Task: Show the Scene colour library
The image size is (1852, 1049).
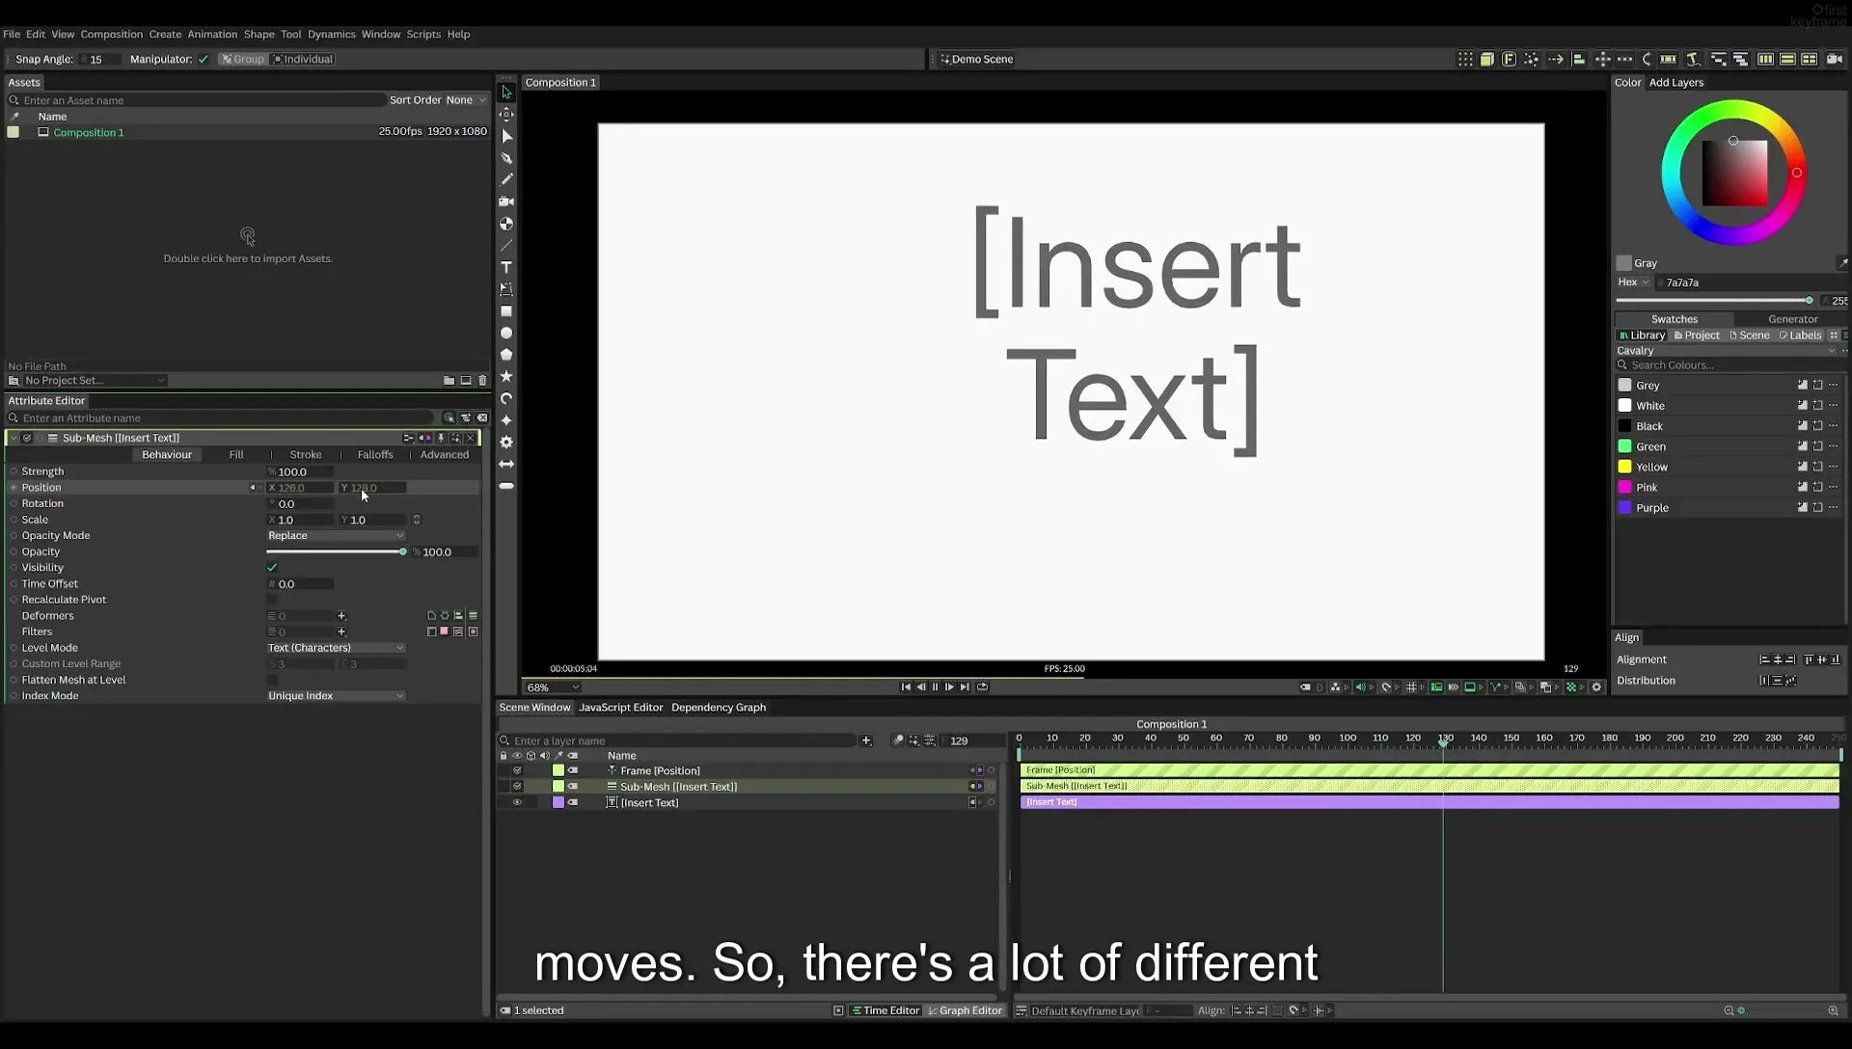Action: 1749,336
